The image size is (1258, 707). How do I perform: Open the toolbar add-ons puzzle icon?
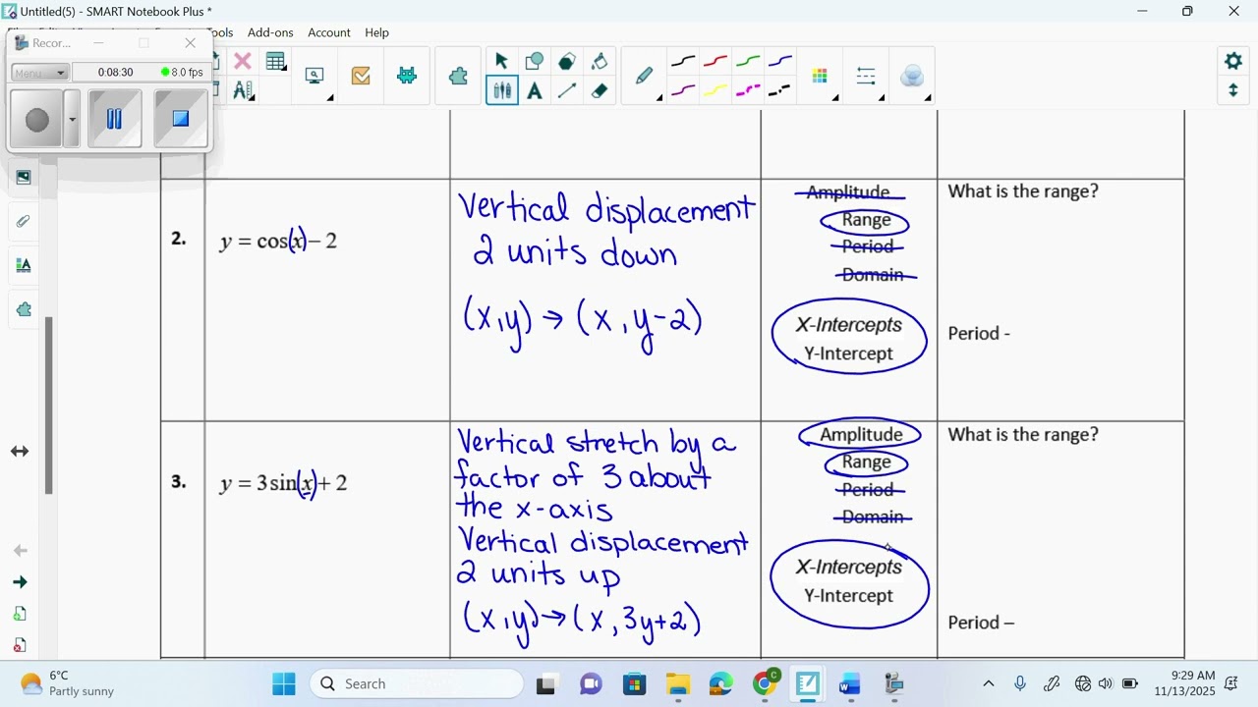(x=458, y=76)
